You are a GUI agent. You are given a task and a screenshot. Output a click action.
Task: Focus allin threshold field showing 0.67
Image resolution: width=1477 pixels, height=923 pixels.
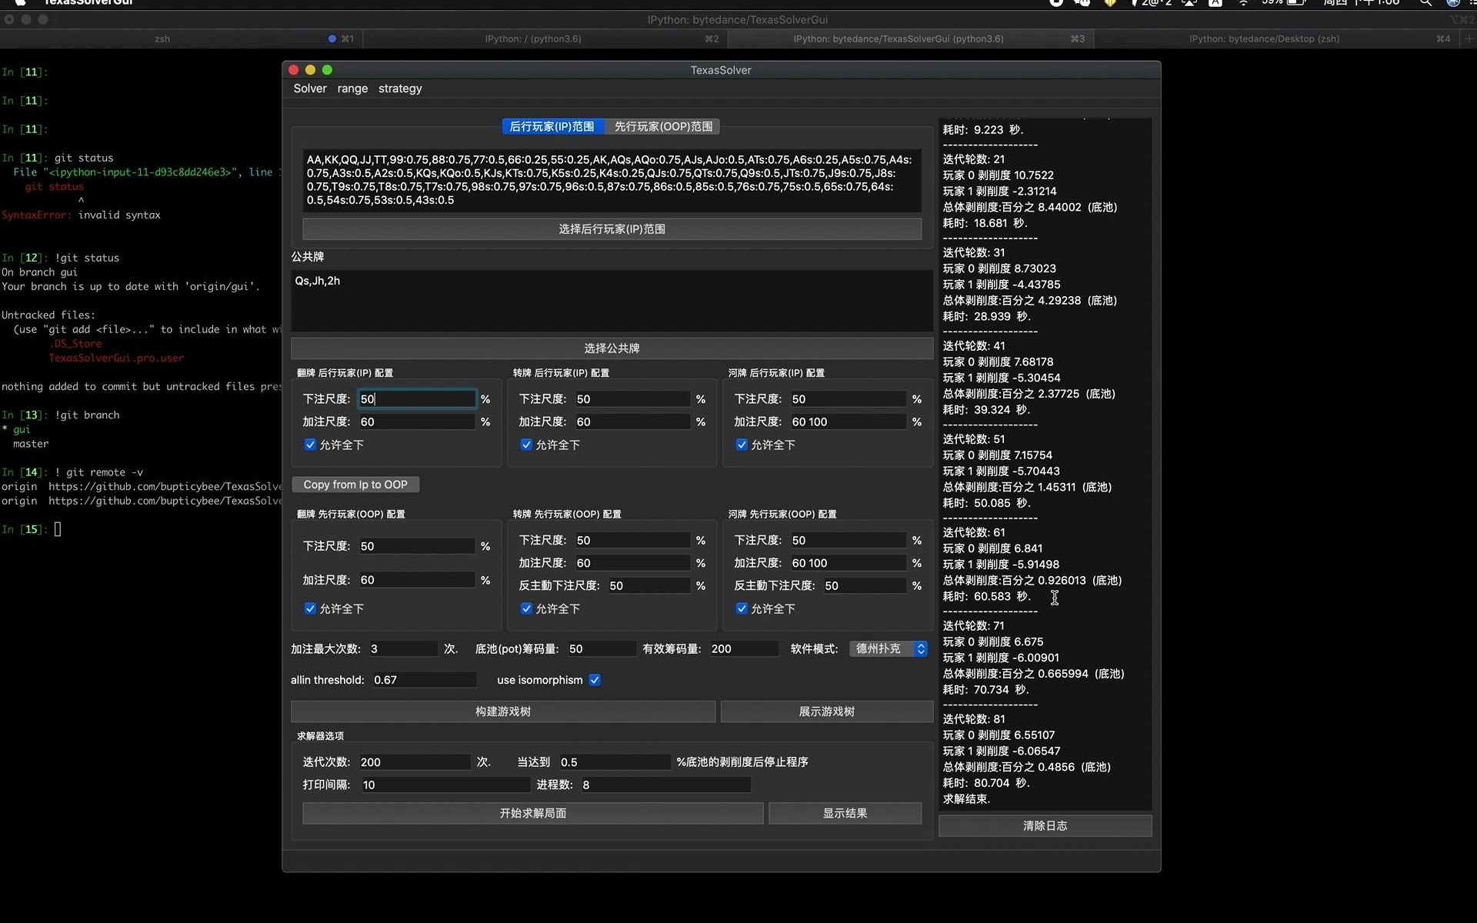(424, 680)
